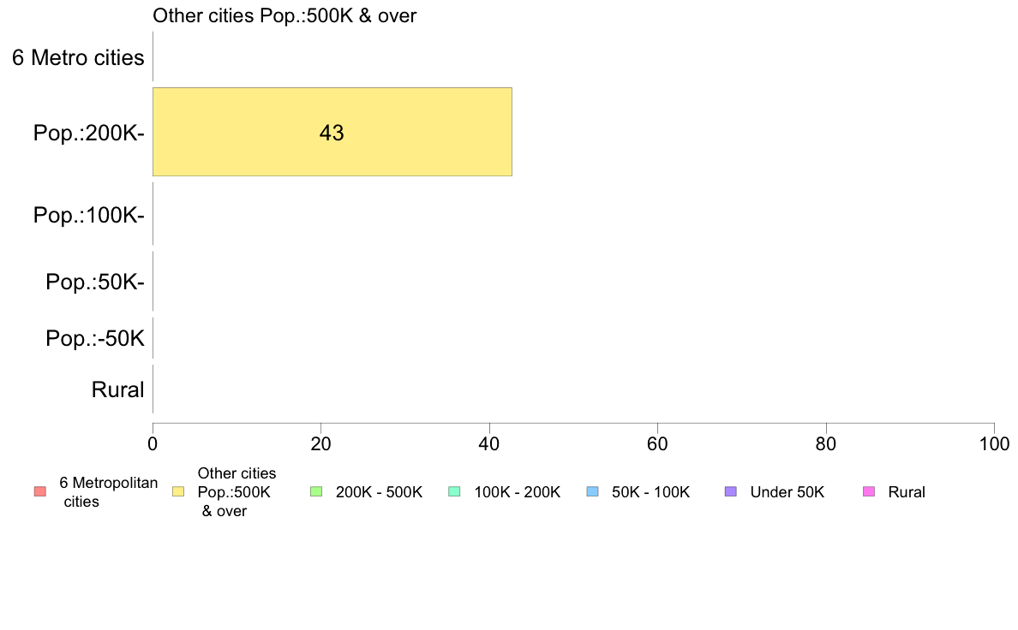The height and width of the screenshot is (630, 1018).
Task: Select the yellow Other cities legend swatch
Action: click(x=178, y=492)
